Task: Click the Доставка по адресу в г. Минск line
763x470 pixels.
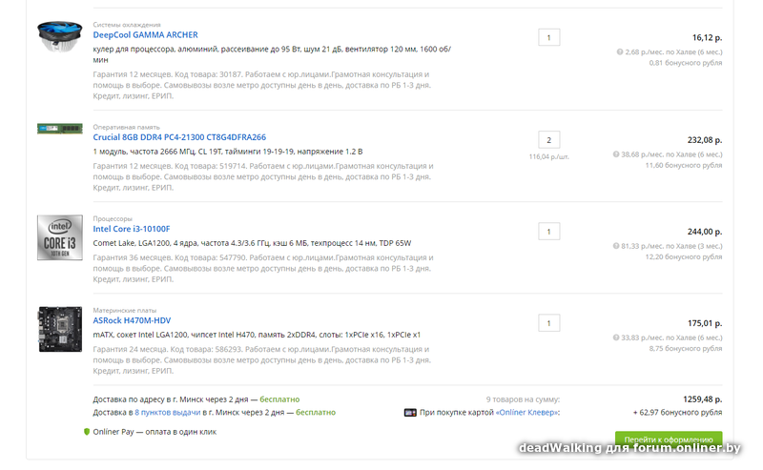Action: 196,399
